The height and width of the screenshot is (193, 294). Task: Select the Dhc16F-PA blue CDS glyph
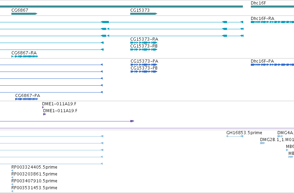point(272,65)
